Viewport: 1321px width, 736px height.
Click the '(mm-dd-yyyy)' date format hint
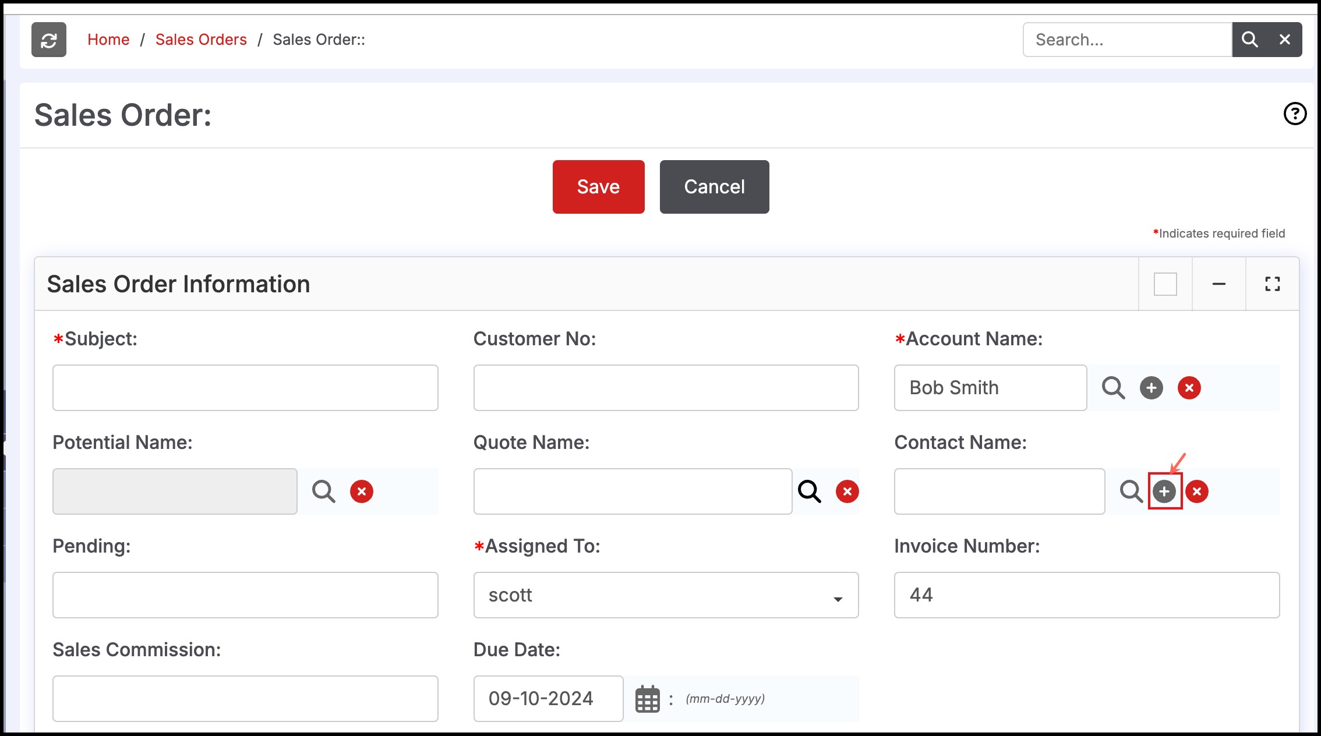coord(725,699)
